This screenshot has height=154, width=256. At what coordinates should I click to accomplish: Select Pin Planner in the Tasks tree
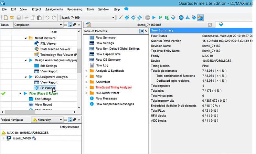45,88
